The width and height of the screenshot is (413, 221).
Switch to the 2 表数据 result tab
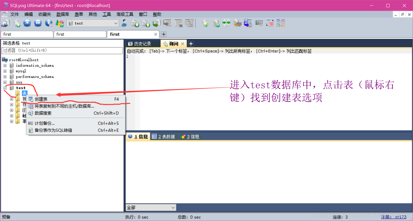[x=164, y=137]
